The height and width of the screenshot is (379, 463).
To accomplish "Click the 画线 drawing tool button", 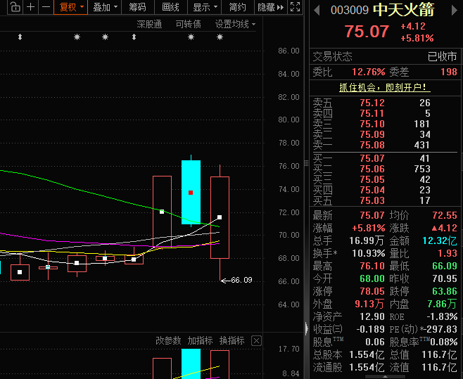I will pyautogui.click(x=171, y=7).
